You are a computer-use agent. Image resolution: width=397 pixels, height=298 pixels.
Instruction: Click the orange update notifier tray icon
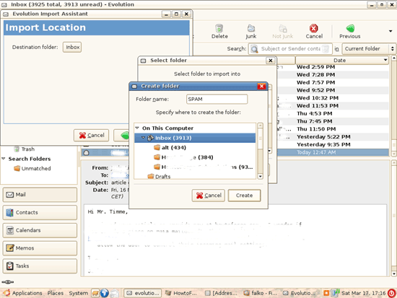tap(326, 293)
